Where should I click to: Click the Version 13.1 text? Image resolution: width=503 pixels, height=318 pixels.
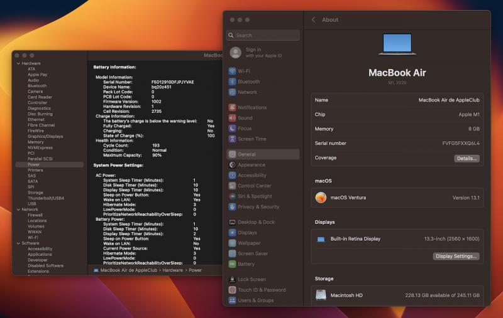466,198
